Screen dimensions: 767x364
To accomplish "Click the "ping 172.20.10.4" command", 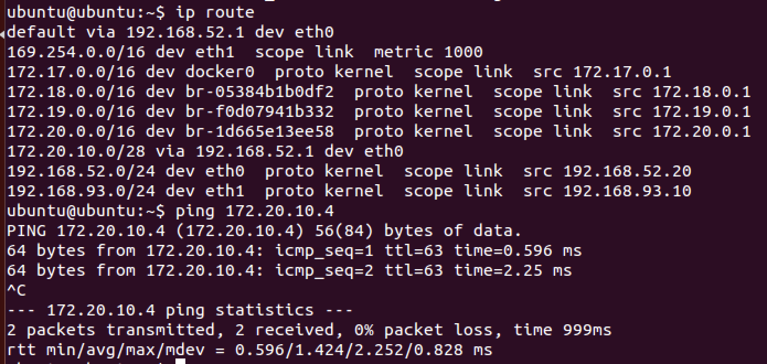I will pyautogui.click(x=254, y=211).
